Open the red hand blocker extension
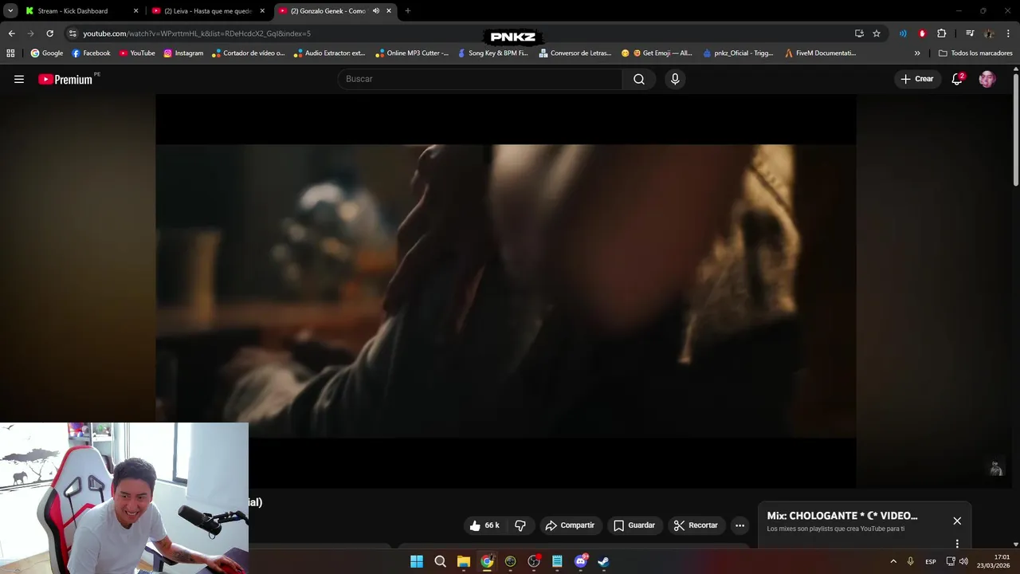Image resolution: width=1020 pixels, height=574 pixels. pos(922,33)
